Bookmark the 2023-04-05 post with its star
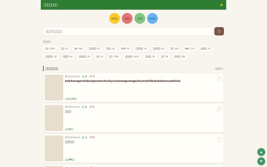The width and height of the screenshot is (267, 167). point(219,78)
